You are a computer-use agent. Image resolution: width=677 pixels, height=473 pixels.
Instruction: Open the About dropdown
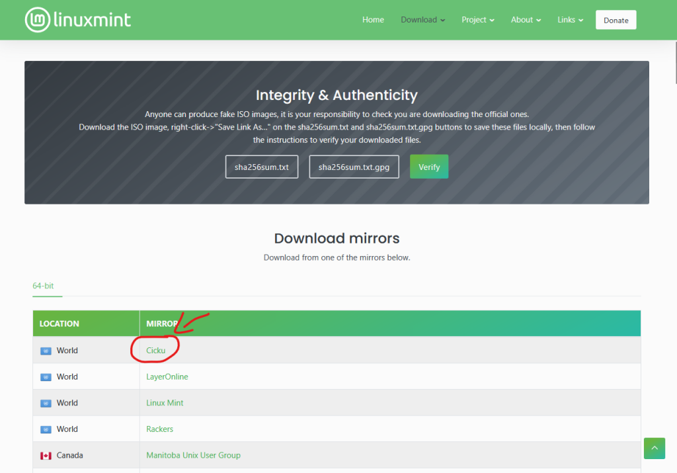point(526,20)
